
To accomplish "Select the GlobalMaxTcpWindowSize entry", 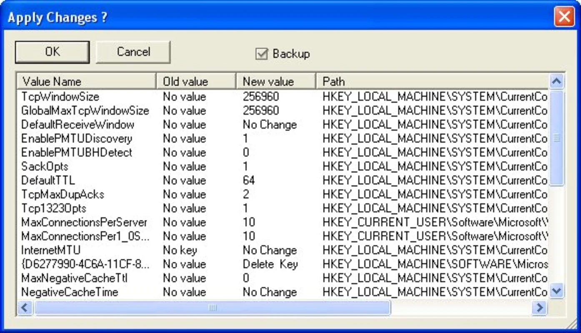I will 283,111.
